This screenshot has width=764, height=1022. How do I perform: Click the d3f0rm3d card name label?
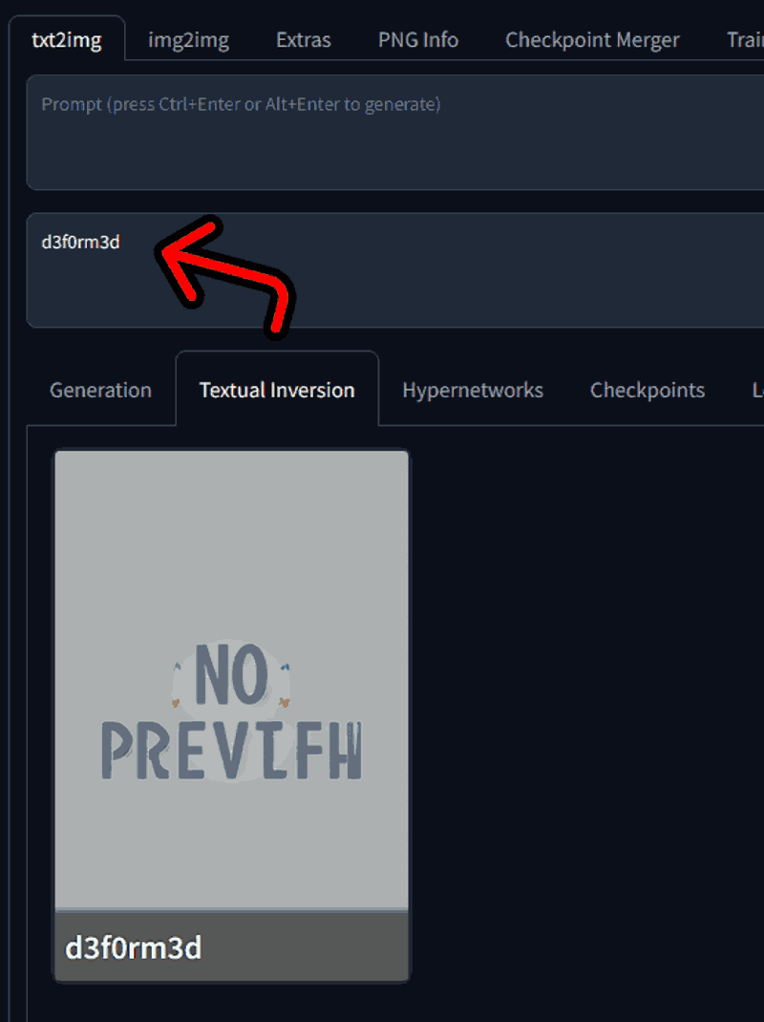(134, 947)
